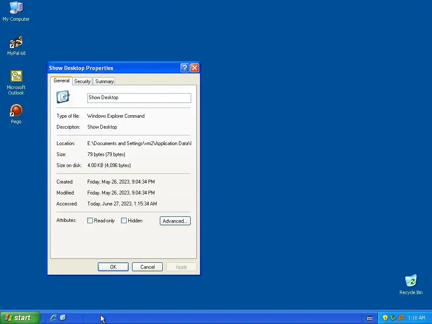Click the Location path text

(x=139, y=143)
